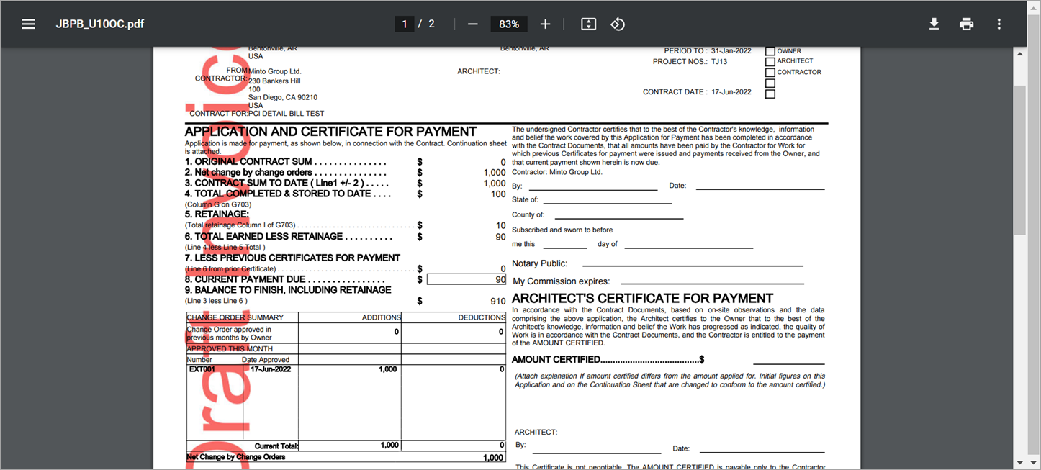
Task: Click the CHANGE ORDER SUMMARY header
Action: click(x=235, y=317)
